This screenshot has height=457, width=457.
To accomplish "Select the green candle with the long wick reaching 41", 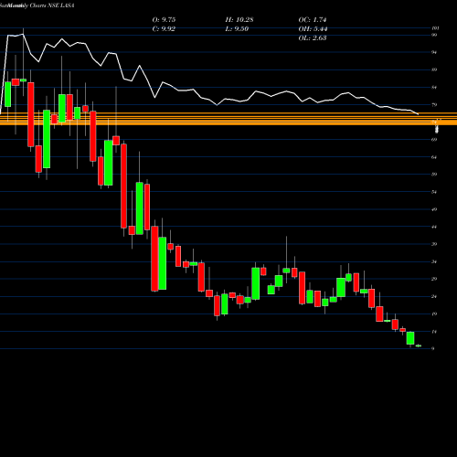I will 286,271.
